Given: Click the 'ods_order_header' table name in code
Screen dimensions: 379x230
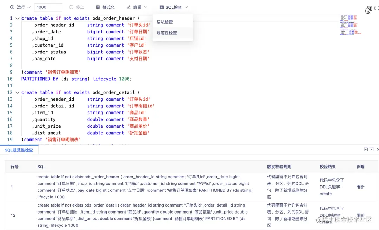Looking at the screenshot, I should pos(114,18).
